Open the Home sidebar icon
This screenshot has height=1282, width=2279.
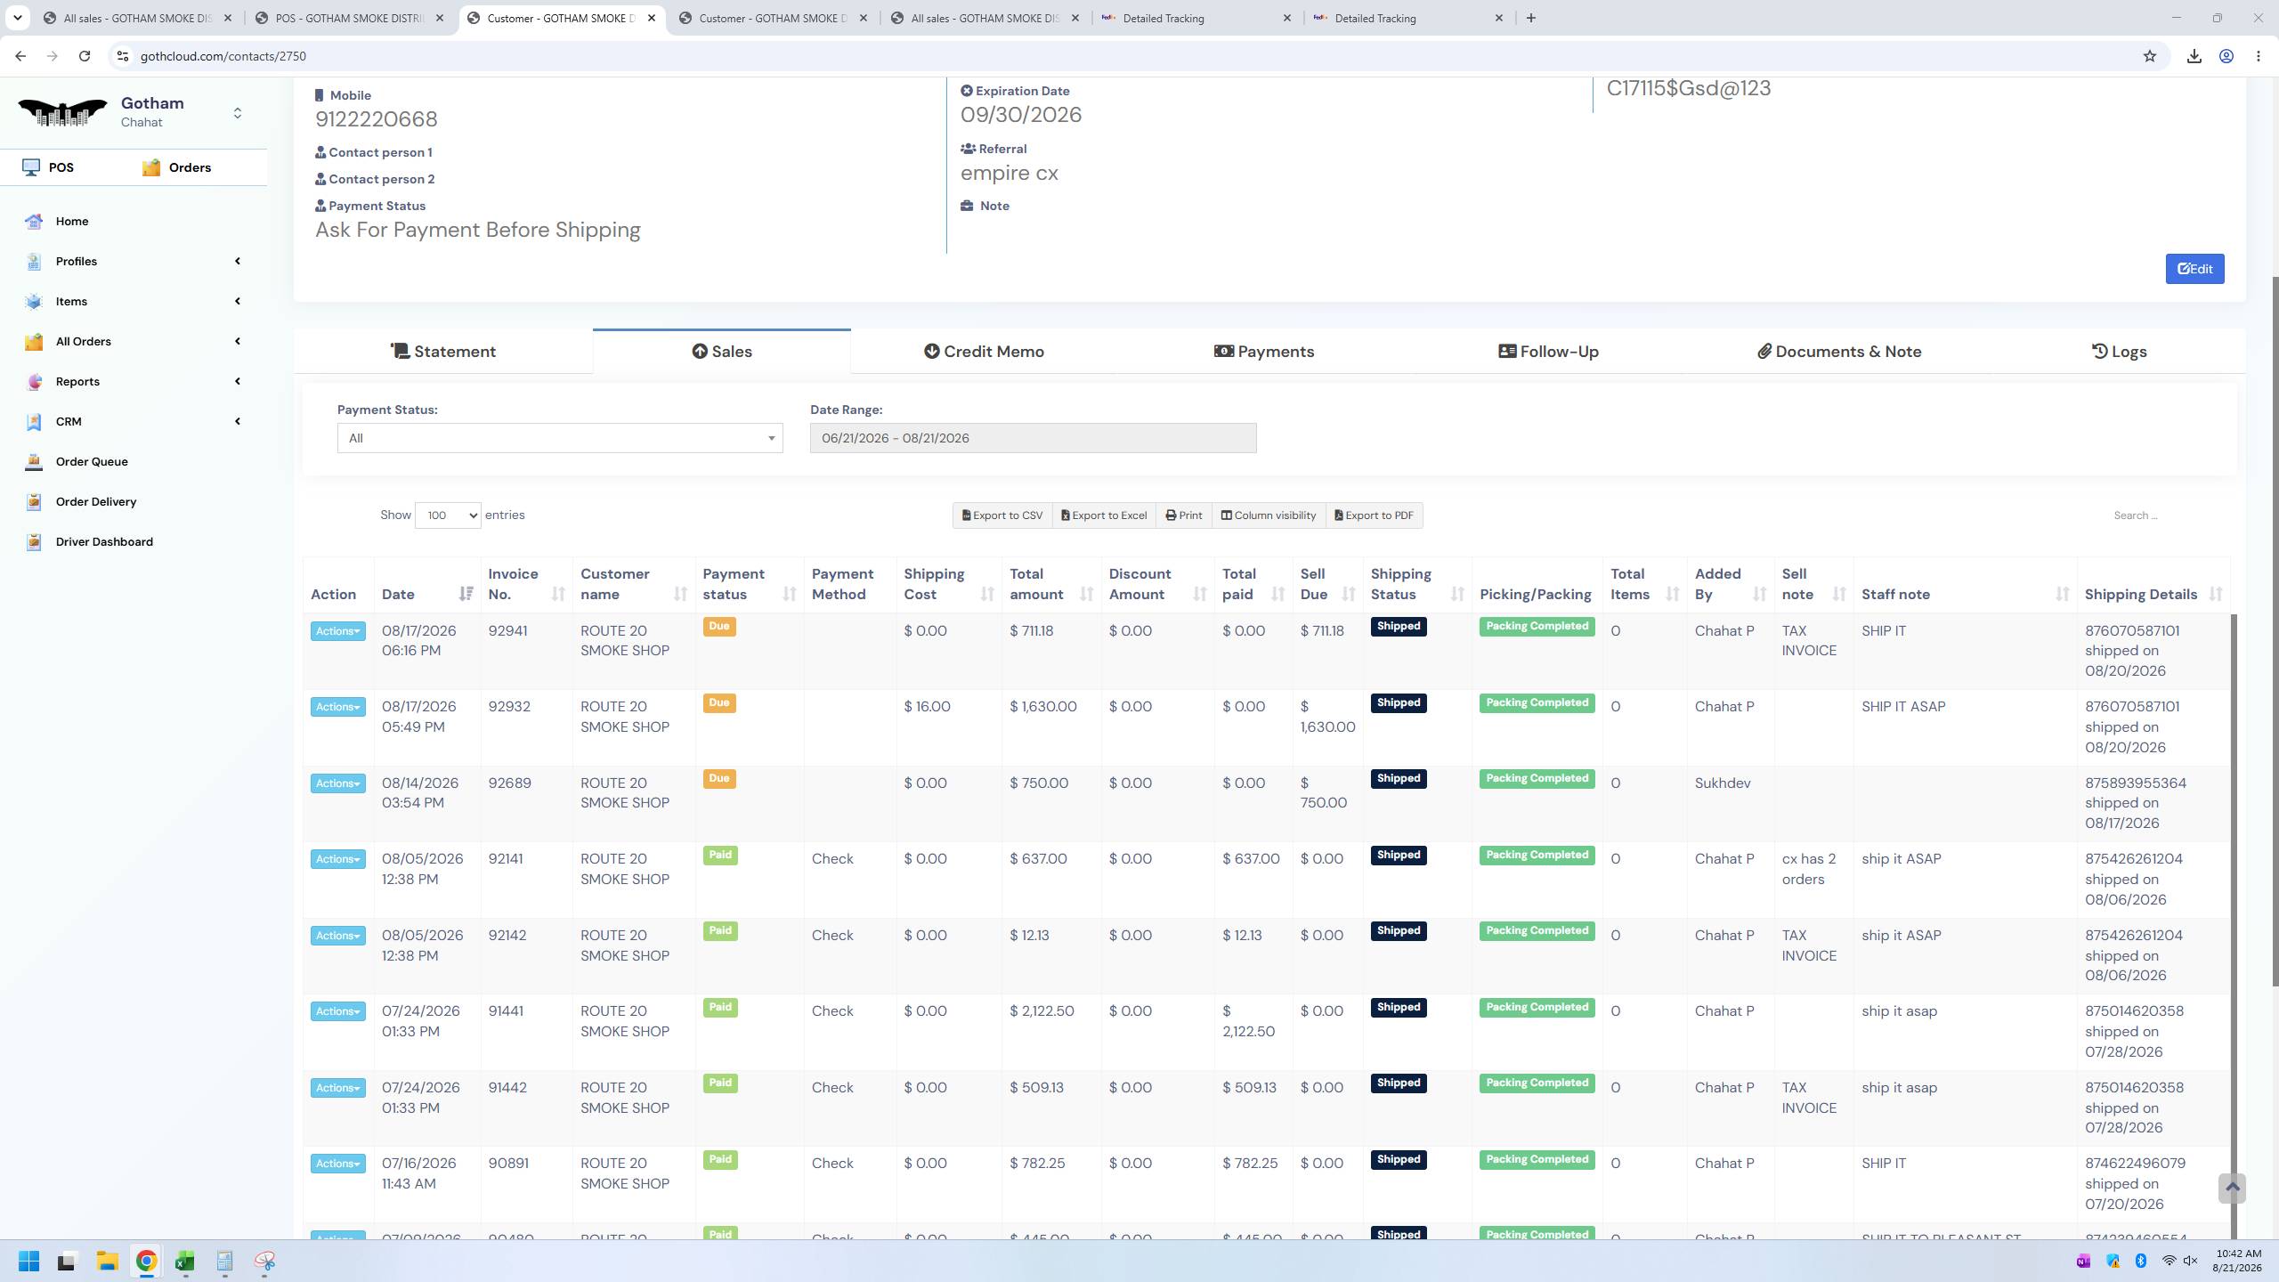(x=34, y=222)
